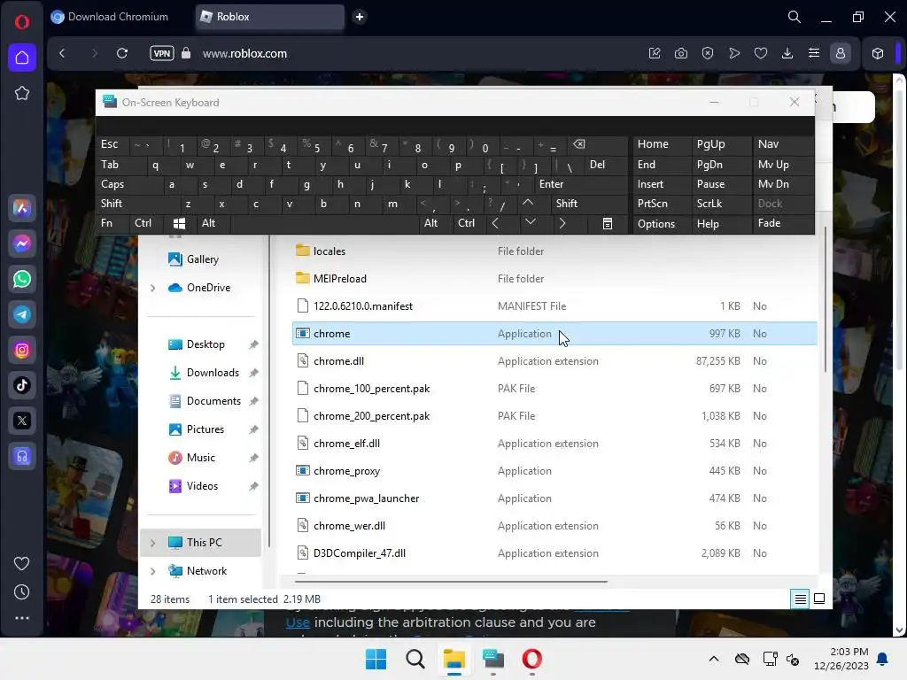
Task: Reload the Roblox page
Action: (x=122, y=53)
